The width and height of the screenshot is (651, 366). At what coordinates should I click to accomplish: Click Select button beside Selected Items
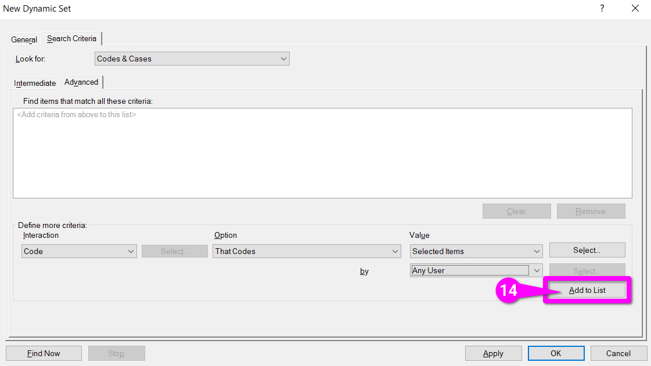coord(587,251)
